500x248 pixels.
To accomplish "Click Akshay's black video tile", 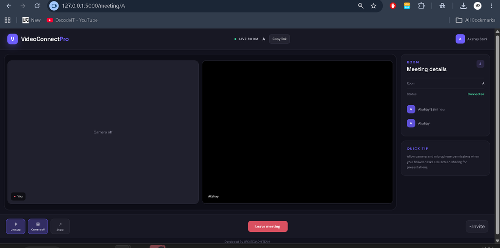I will pyautogui.click(x=297, y=132).
